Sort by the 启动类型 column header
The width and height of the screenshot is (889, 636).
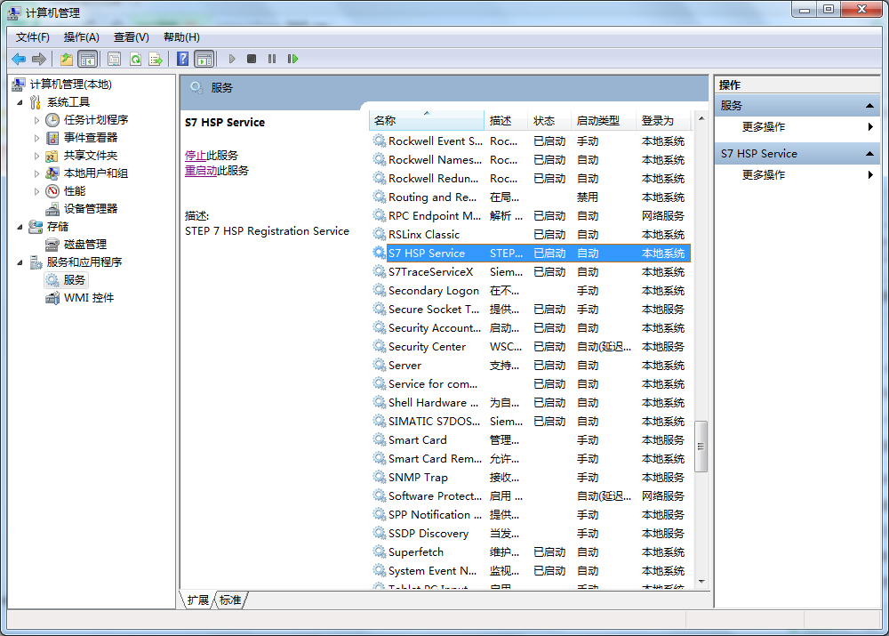(603, 121)
